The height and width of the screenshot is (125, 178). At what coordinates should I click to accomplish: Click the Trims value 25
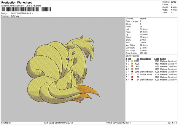pyautogui.click(x=141, y=27)
